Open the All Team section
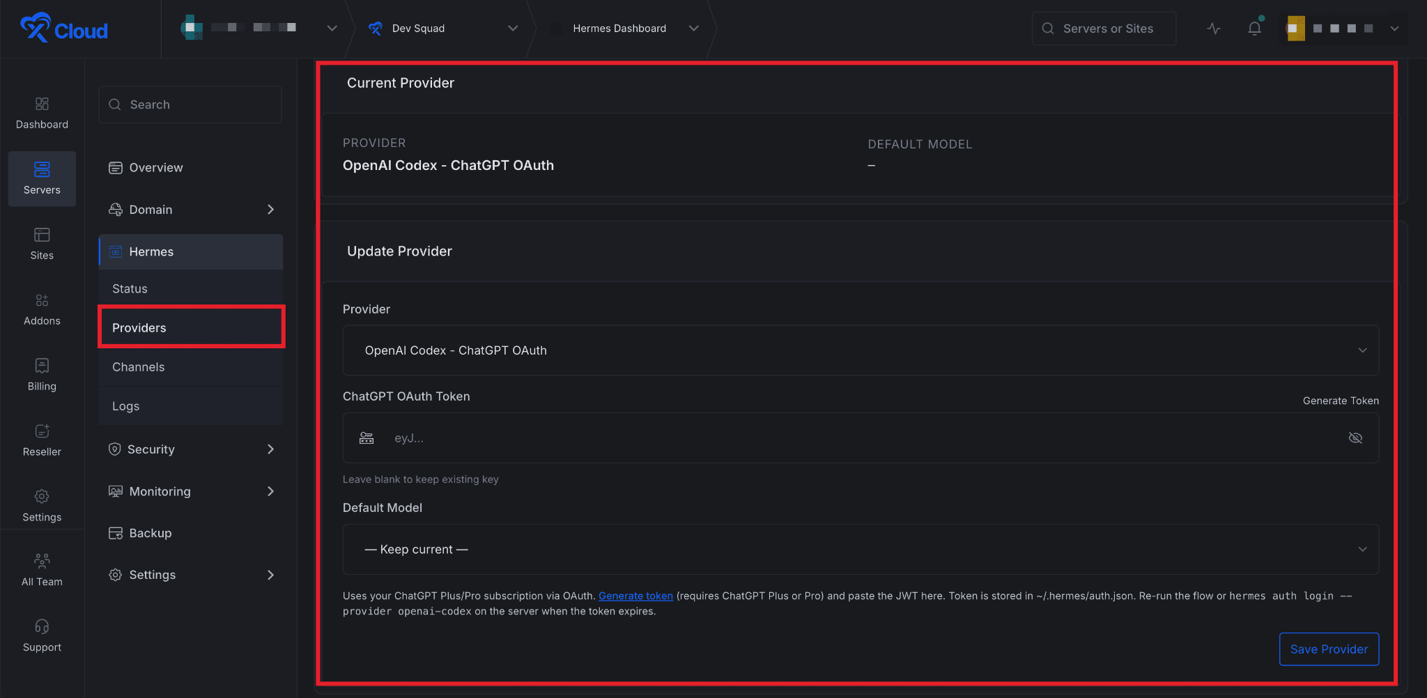 tap(42, 568)
